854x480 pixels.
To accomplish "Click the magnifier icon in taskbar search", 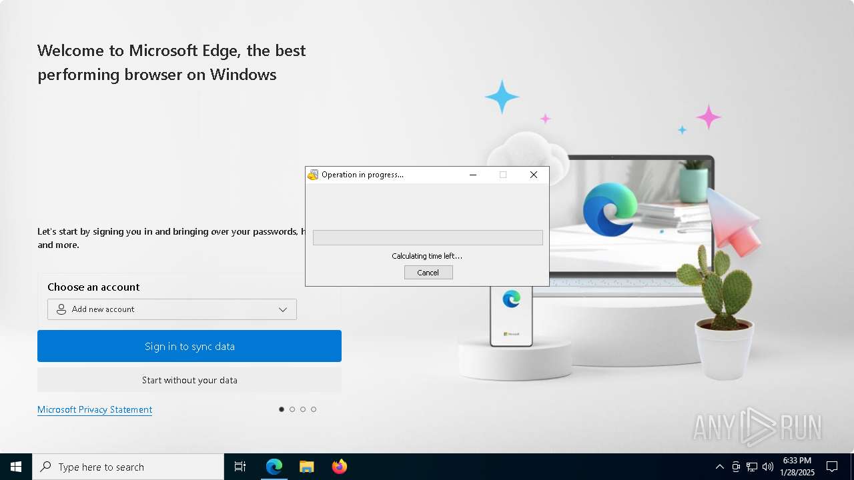I will coord(45,467).
